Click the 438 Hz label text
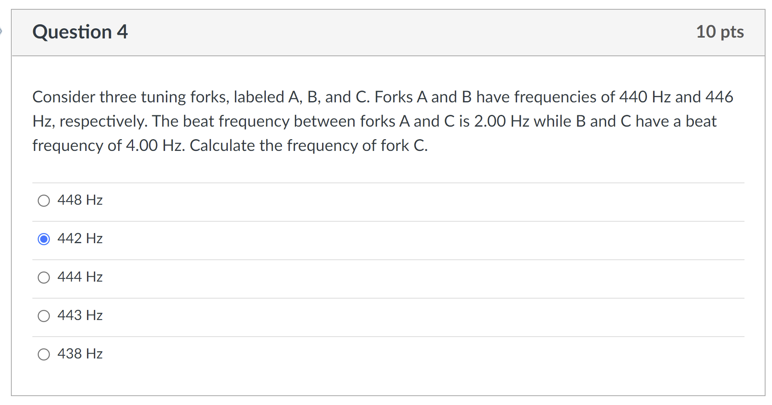This screenshot has width=772, height=405. coord(80,353)
